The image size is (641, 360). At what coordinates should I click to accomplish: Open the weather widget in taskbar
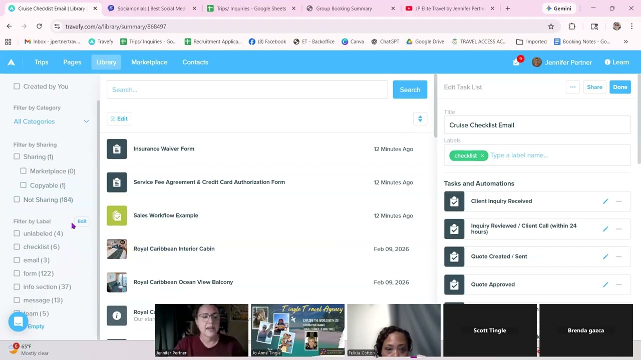pyautogui.click(x=28, y=349)
